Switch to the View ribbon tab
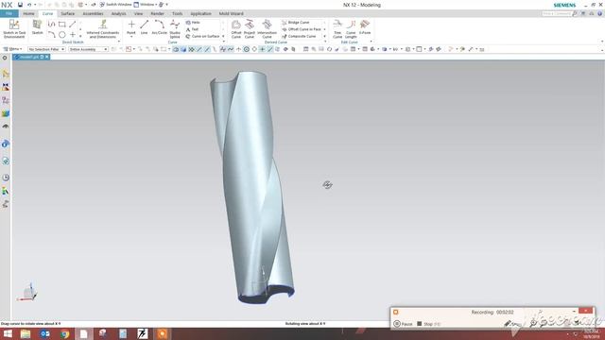This screenshot has height=340, width=605. [138, 13]
